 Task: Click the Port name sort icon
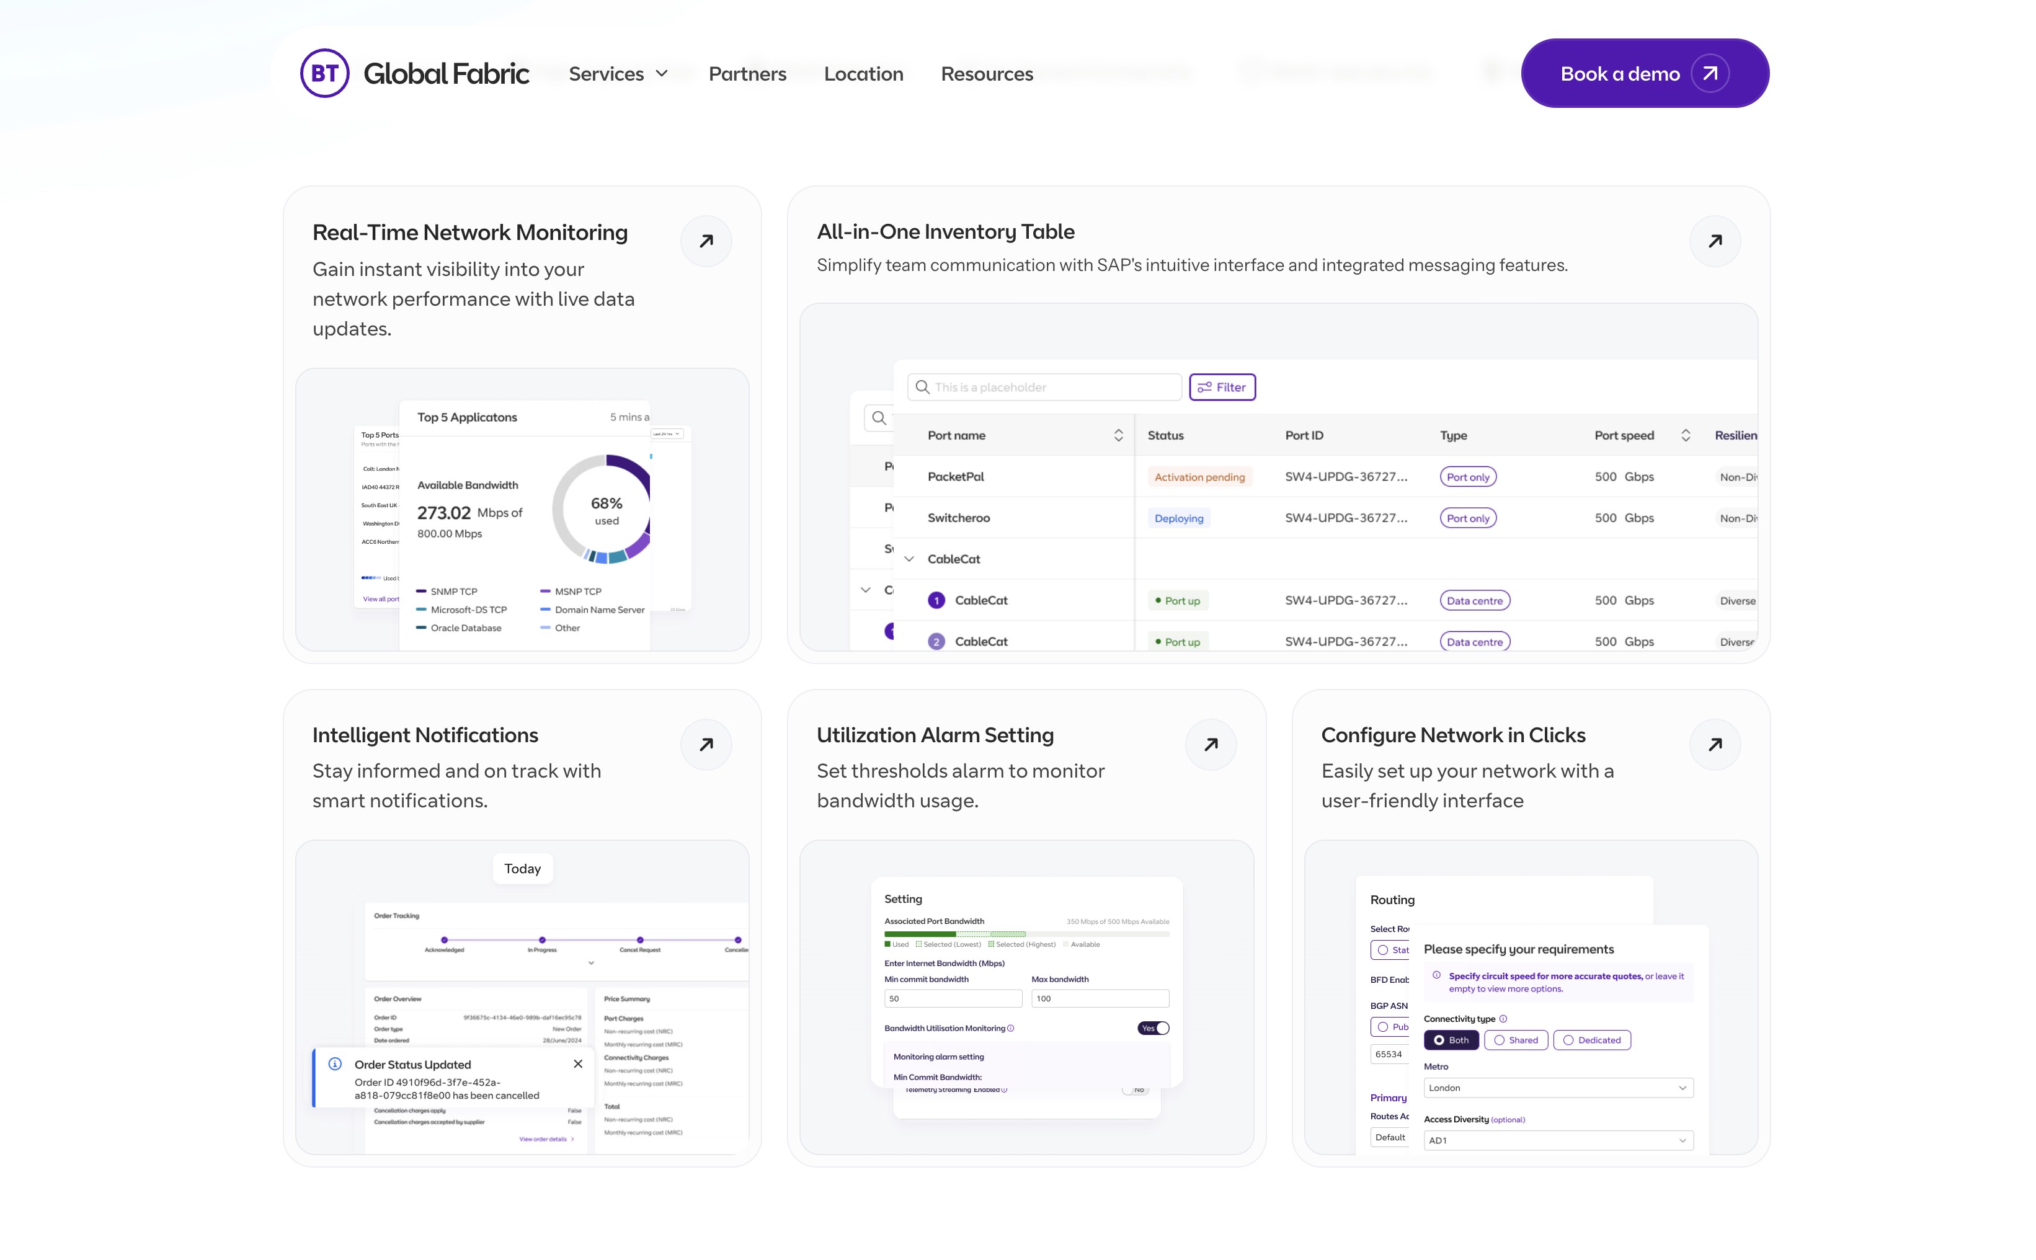tap(1118, 435)
